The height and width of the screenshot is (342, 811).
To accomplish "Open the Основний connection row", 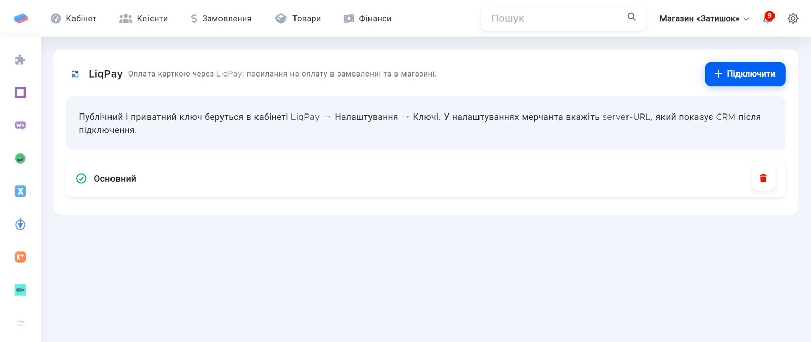I will coord(426,178).
